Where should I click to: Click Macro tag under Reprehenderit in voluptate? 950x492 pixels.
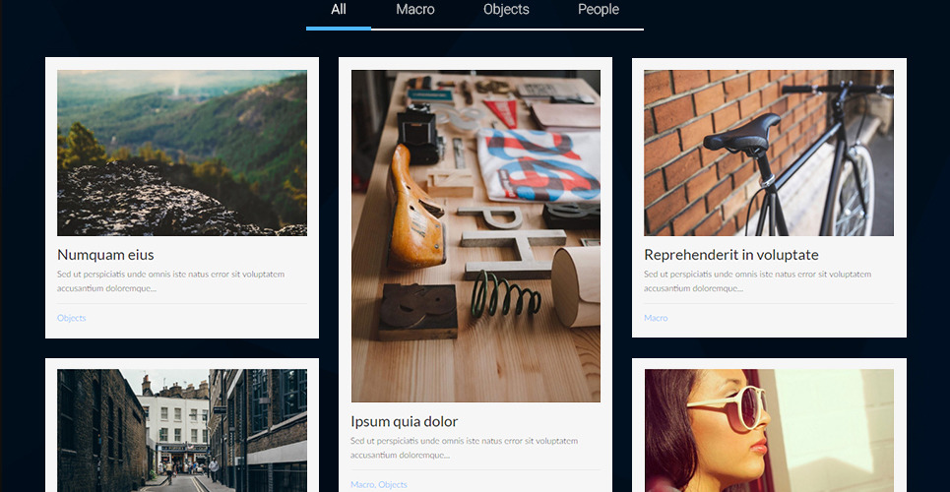click(x=656, y=318)
